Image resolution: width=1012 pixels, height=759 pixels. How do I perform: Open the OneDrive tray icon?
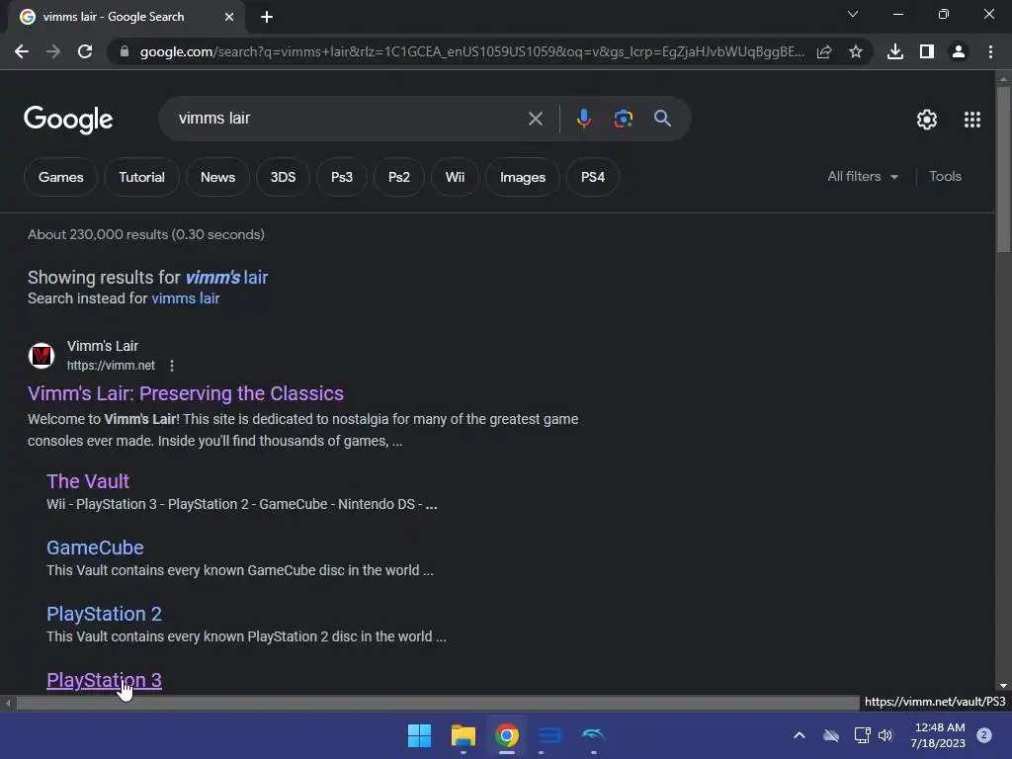tap(831, 735)
